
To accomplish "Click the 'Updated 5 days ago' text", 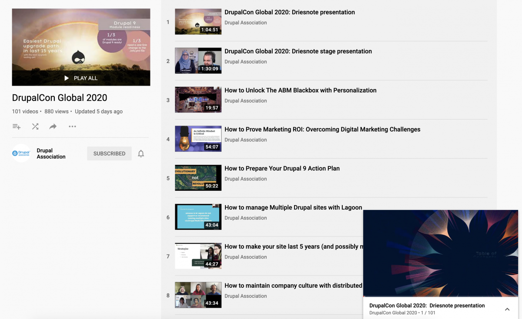I will pyautogui.click(x=99, y=112).
